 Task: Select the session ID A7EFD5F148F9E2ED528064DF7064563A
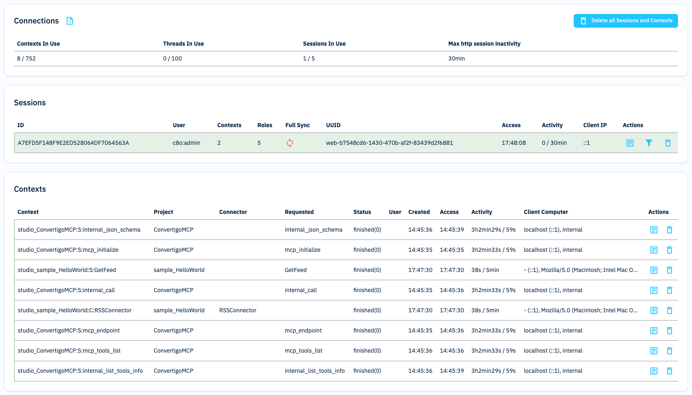(73, 143)
